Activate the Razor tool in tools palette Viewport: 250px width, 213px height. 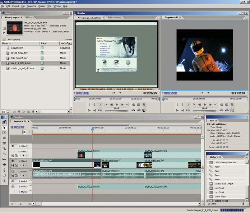pyautogui.click(x=4, y=154)
